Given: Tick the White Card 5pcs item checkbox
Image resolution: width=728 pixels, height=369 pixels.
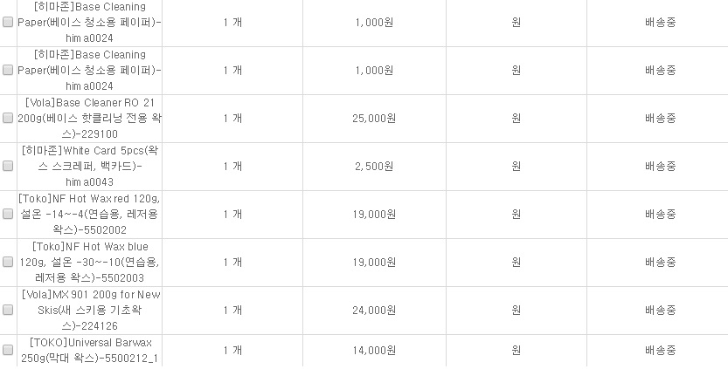Looking at the screenshot, I should click(x=8, y=167).
